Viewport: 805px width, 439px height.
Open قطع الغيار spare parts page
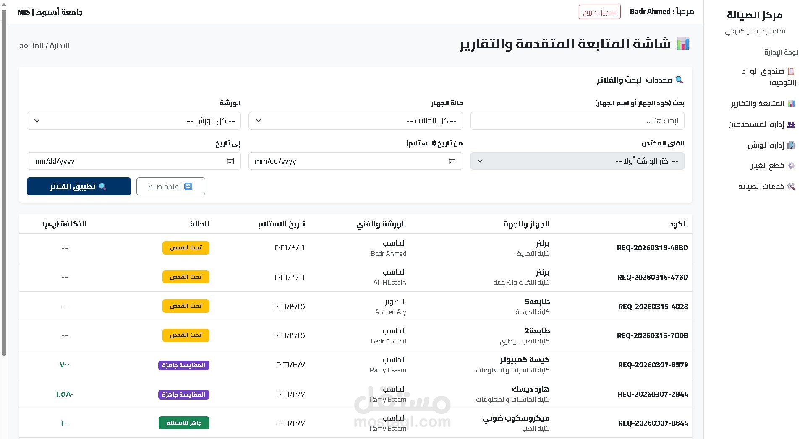tap(773, 166)
